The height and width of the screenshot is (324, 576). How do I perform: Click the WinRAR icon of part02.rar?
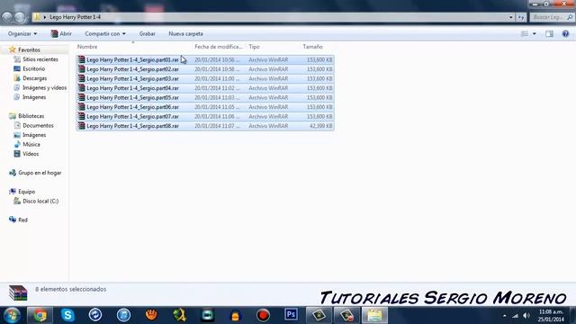click(82, 69)
